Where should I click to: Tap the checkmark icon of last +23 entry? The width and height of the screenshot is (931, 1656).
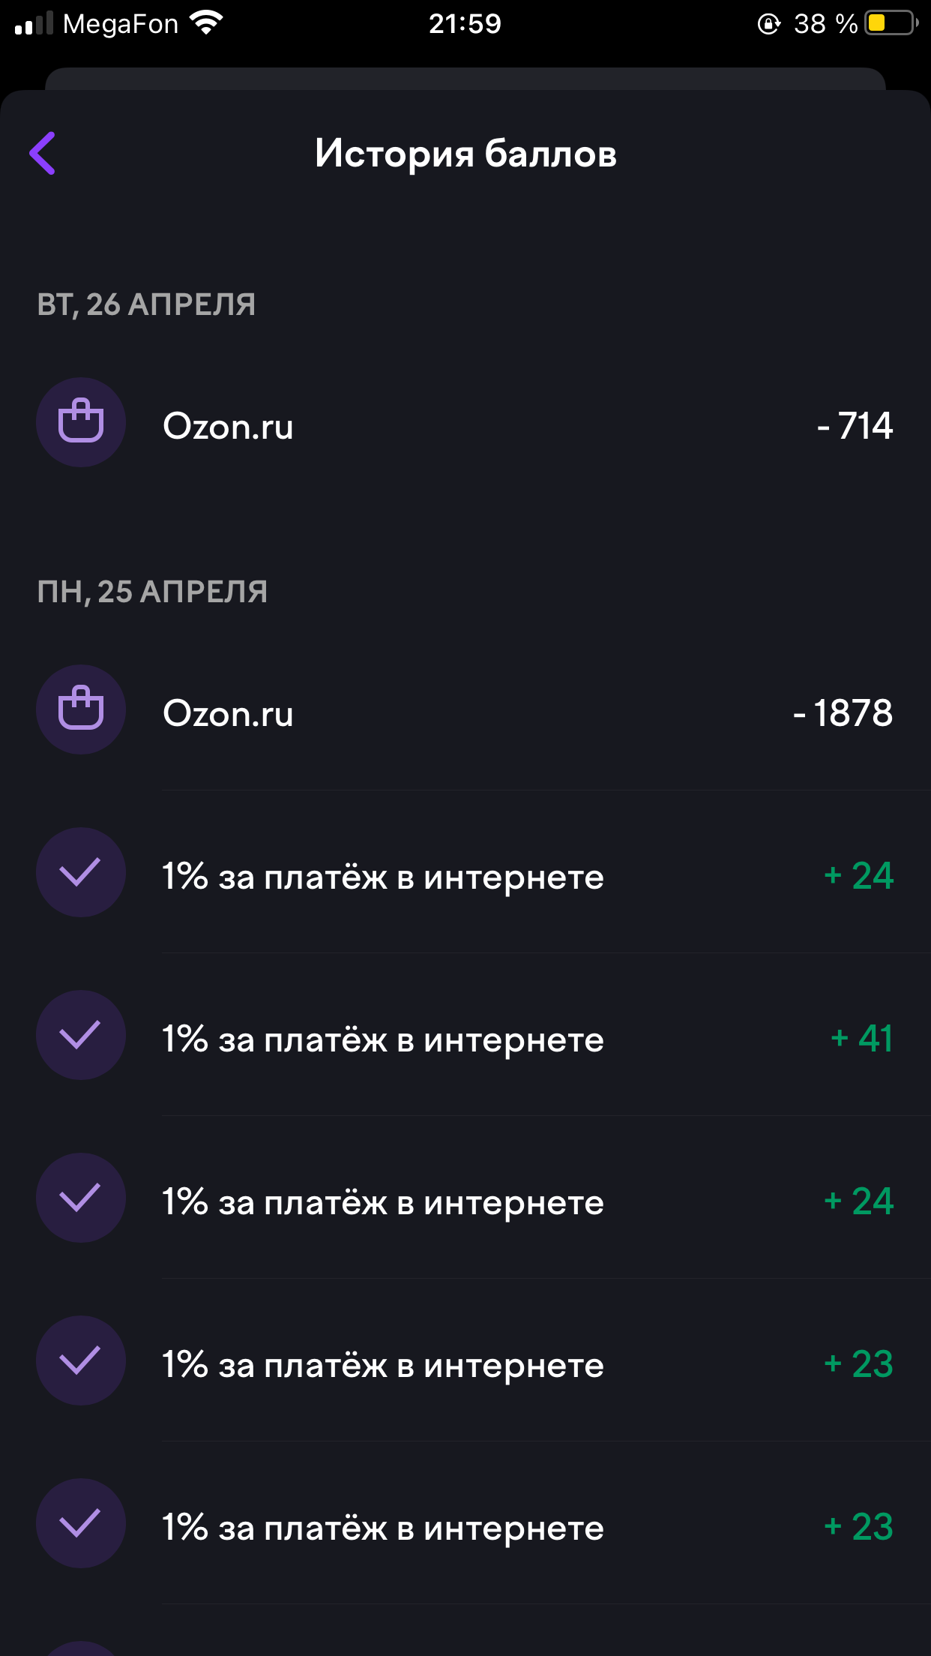tap(81, 1523)
